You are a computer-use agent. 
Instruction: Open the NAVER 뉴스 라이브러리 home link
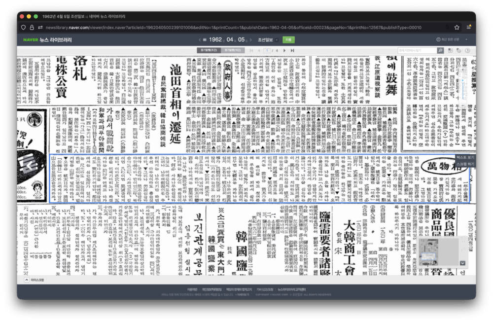pos(47,39)
